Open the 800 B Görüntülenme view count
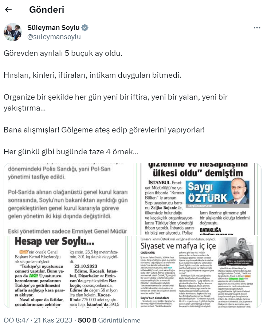 point(109,320)
